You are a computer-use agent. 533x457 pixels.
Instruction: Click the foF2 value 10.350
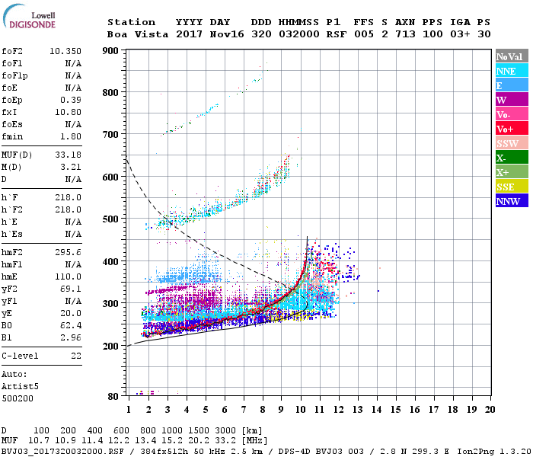(x=65, y=51)
